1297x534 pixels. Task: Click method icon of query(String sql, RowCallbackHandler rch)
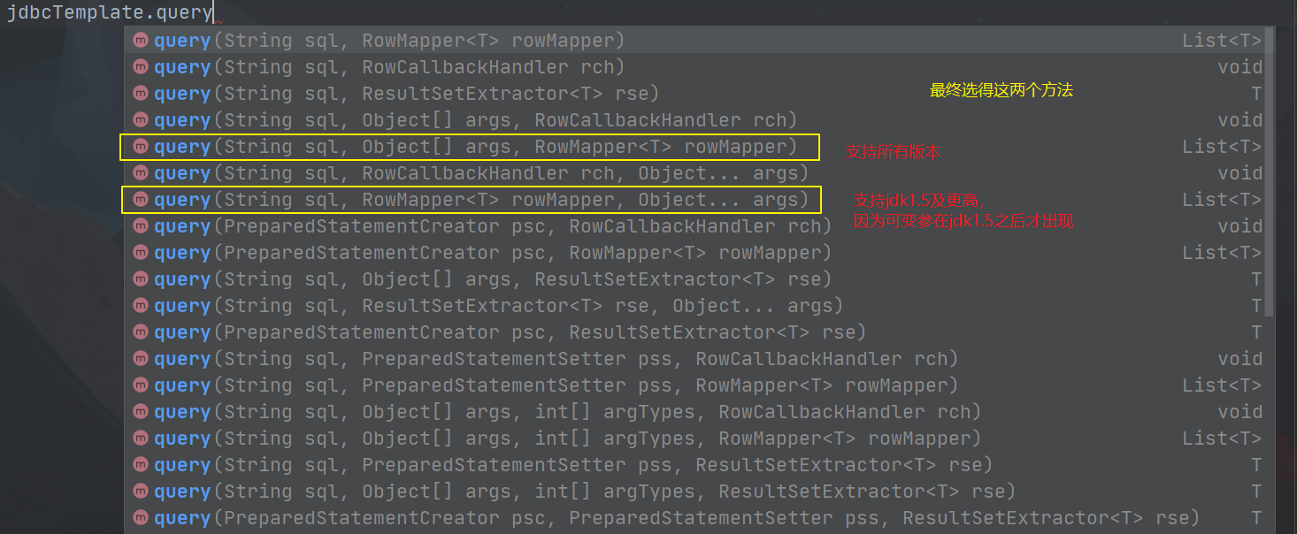140,67
